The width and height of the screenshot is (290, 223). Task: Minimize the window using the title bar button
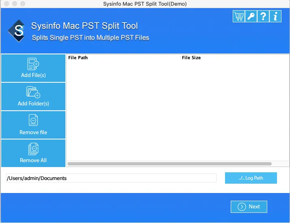[x=15, y=4]
